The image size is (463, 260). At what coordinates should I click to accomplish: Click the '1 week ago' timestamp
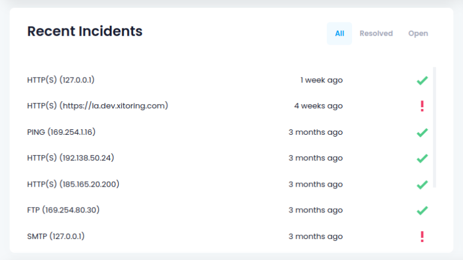coord(321,80)
